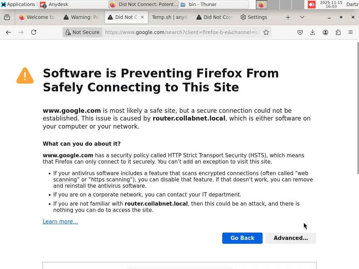Expand the list all tabs dropdown
This screenshot has height=269, width=359.
coord(302,17)
